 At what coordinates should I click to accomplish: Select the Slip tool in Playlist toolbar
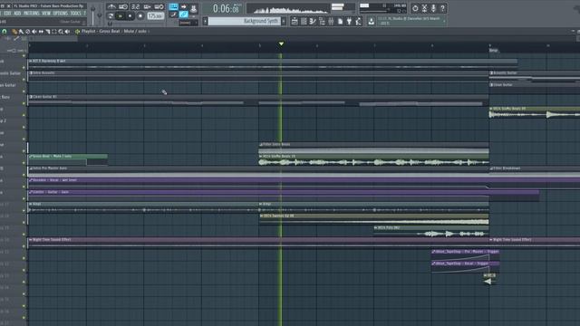(41, 32)
